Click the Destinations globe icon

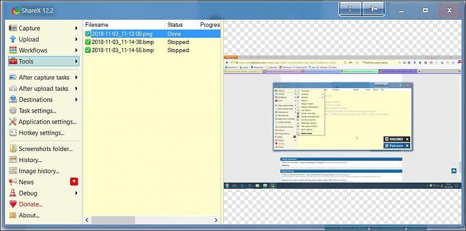(x=13, y=99)
